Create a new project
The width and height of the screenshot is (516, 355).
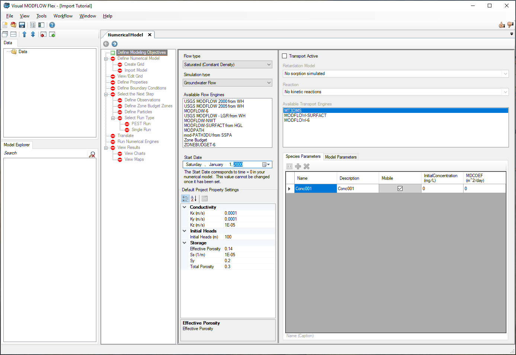point(5,25)
